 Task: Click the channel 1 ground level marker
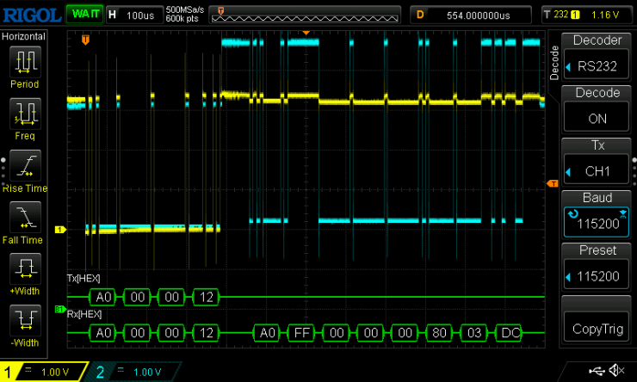coord(60,230)
